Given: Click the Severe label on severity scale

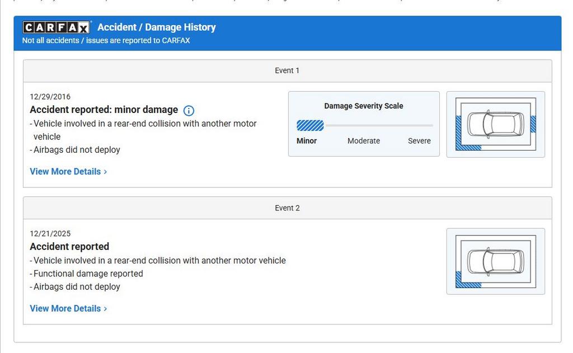Looking at the screenshot, I should [x=419, y=141].
